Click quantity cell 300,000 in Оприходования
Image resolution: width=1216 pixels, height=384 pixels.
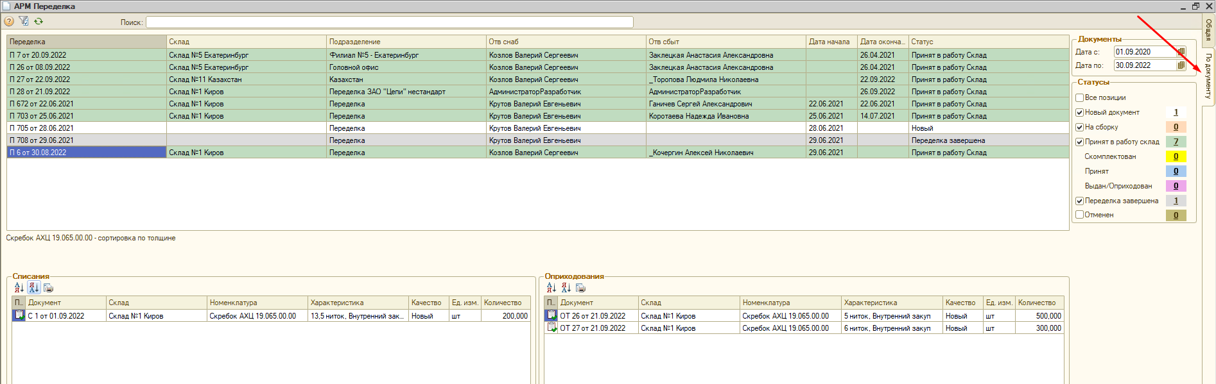point(1039,328)
